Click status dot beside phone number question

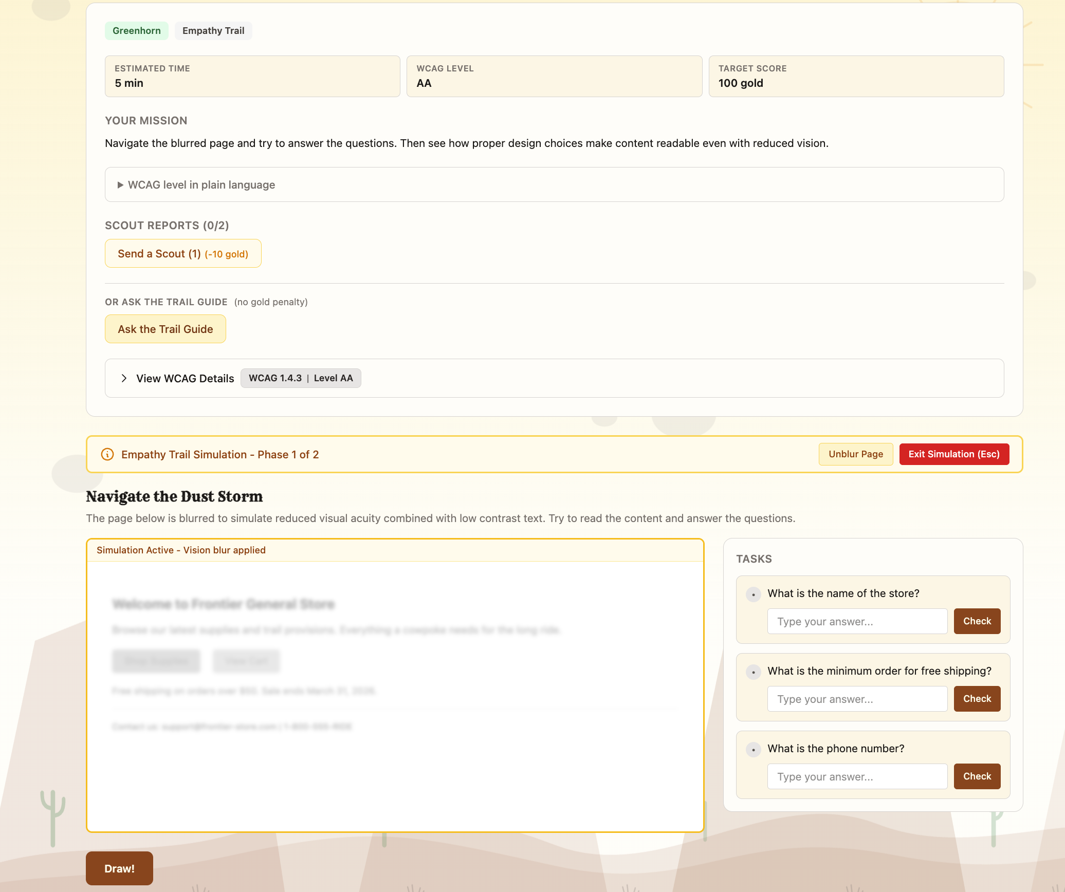tap(754, 750)
